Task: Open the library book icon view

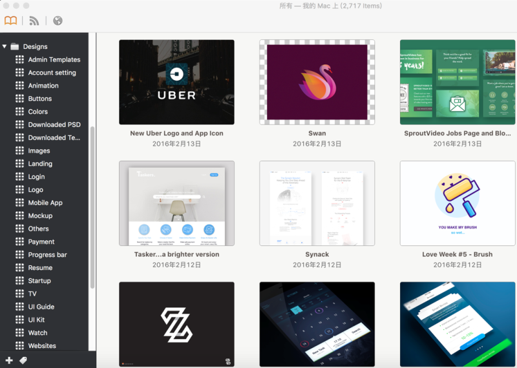Action: pos(10,21)
